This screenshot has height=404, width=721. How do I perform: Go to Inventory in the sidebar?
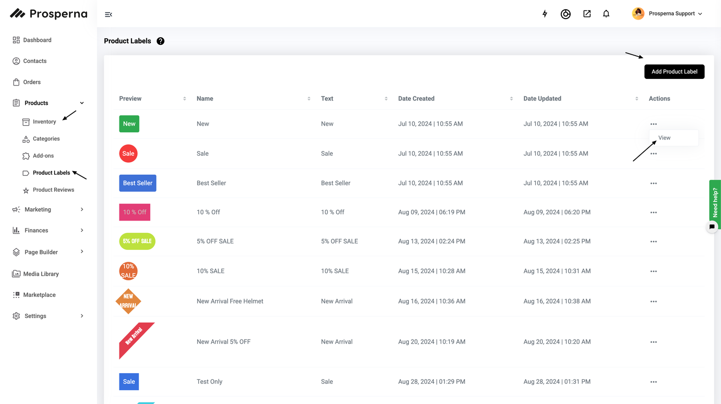(44, 122)
